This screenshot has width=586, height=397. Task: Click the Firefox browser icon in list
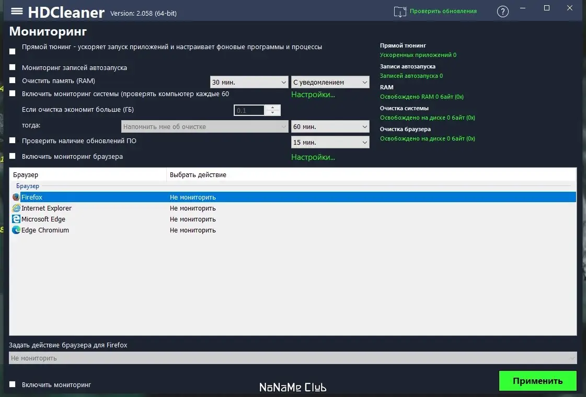16,197
